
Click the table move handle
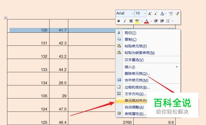pos(5,18)
